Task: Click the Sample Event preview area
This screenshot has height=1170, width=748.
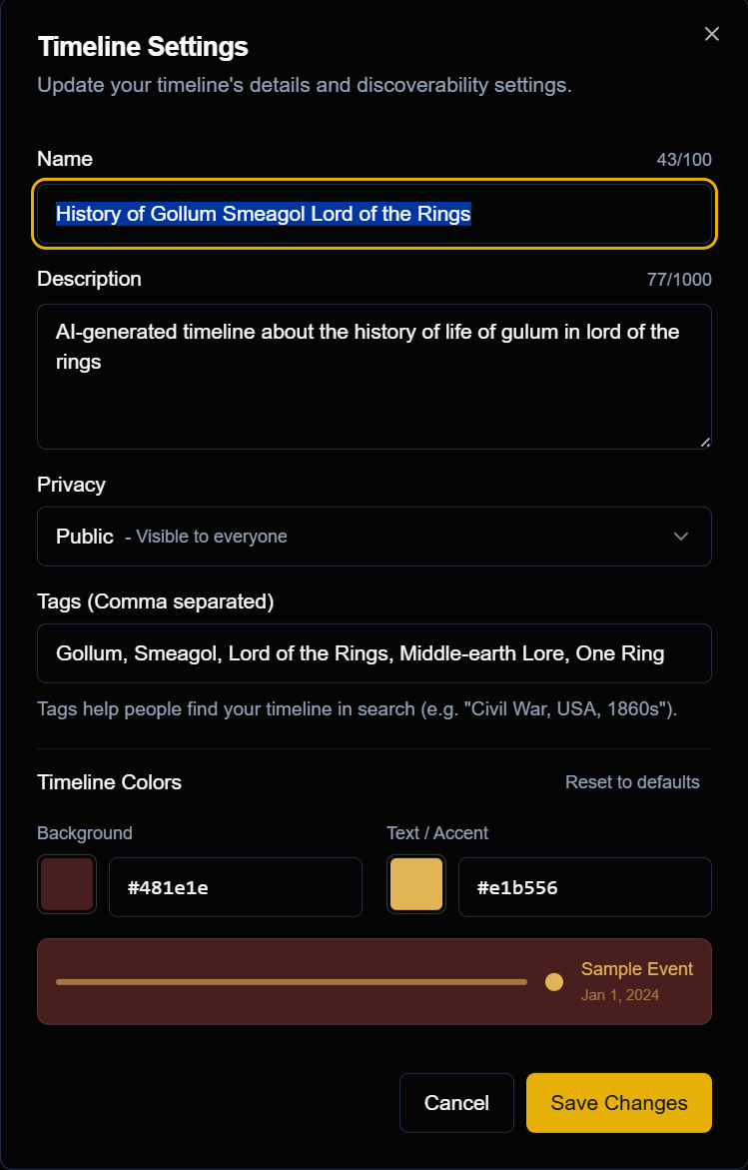Action: point(374,981)
